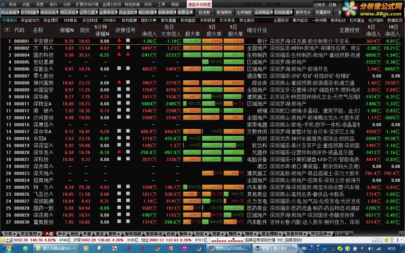Switch to 理想论坛55188 taskbar window
This screenshot has width=405, height=253.
tap(228, 249)
